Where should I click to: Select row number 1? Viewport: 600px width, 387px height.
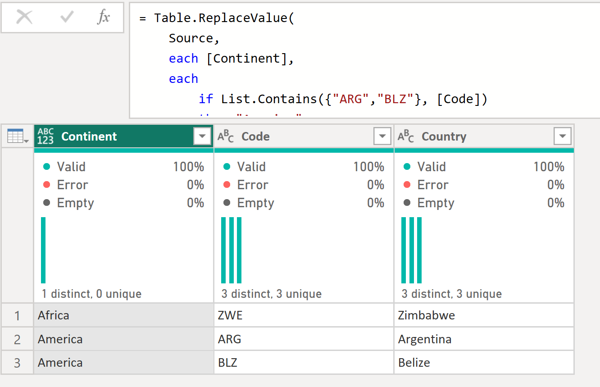pyautogui.click(x=18, y=315)
